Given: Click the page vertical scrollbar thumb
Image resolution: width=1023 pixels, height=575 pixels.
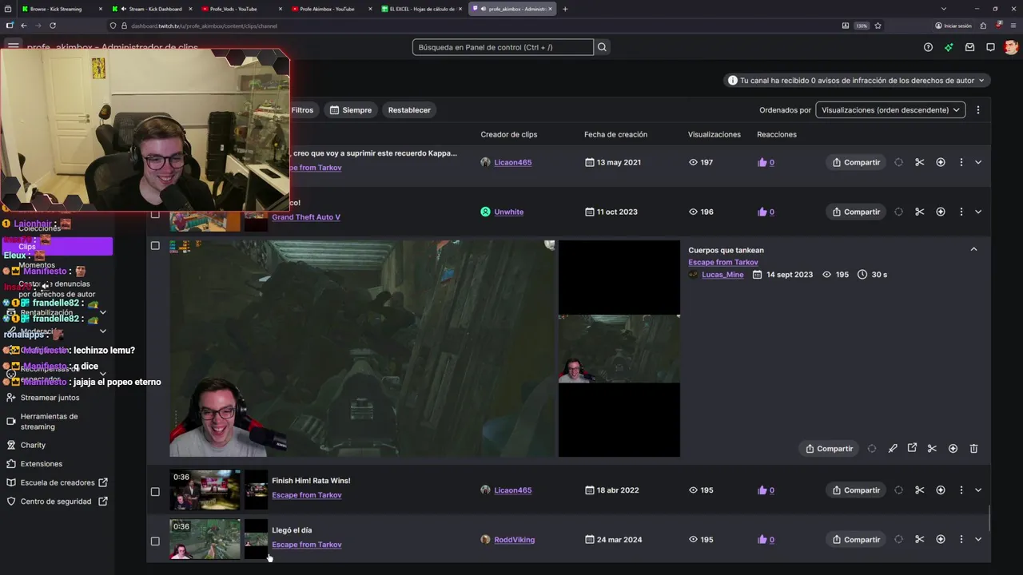Looking at the screenshot, I should pos(989,517).
